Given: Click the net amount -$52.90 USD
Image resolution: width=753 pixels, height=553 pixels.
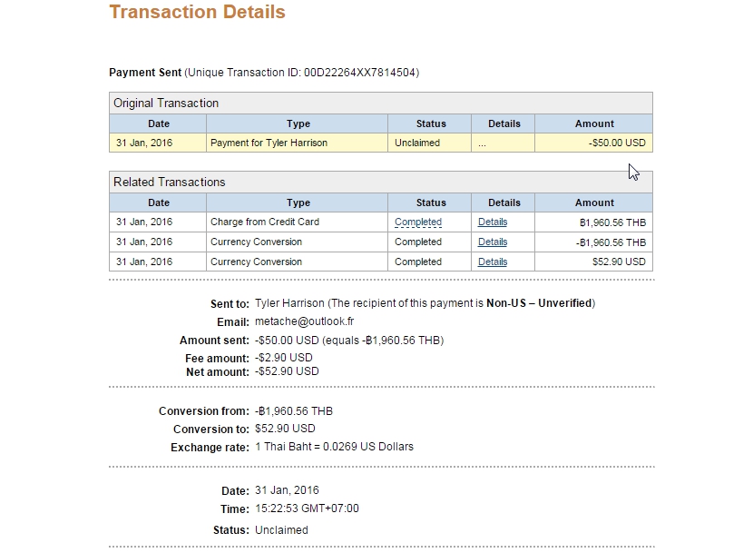Looking at the screenshot, I should tap(287, 371).
